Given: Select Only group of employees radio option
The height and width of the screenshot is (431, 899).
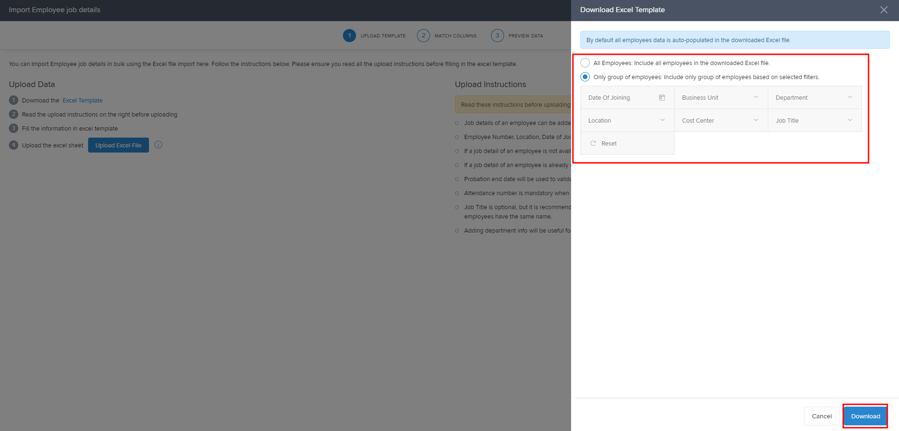Looking at the screenshot, I should coord(585,77).
